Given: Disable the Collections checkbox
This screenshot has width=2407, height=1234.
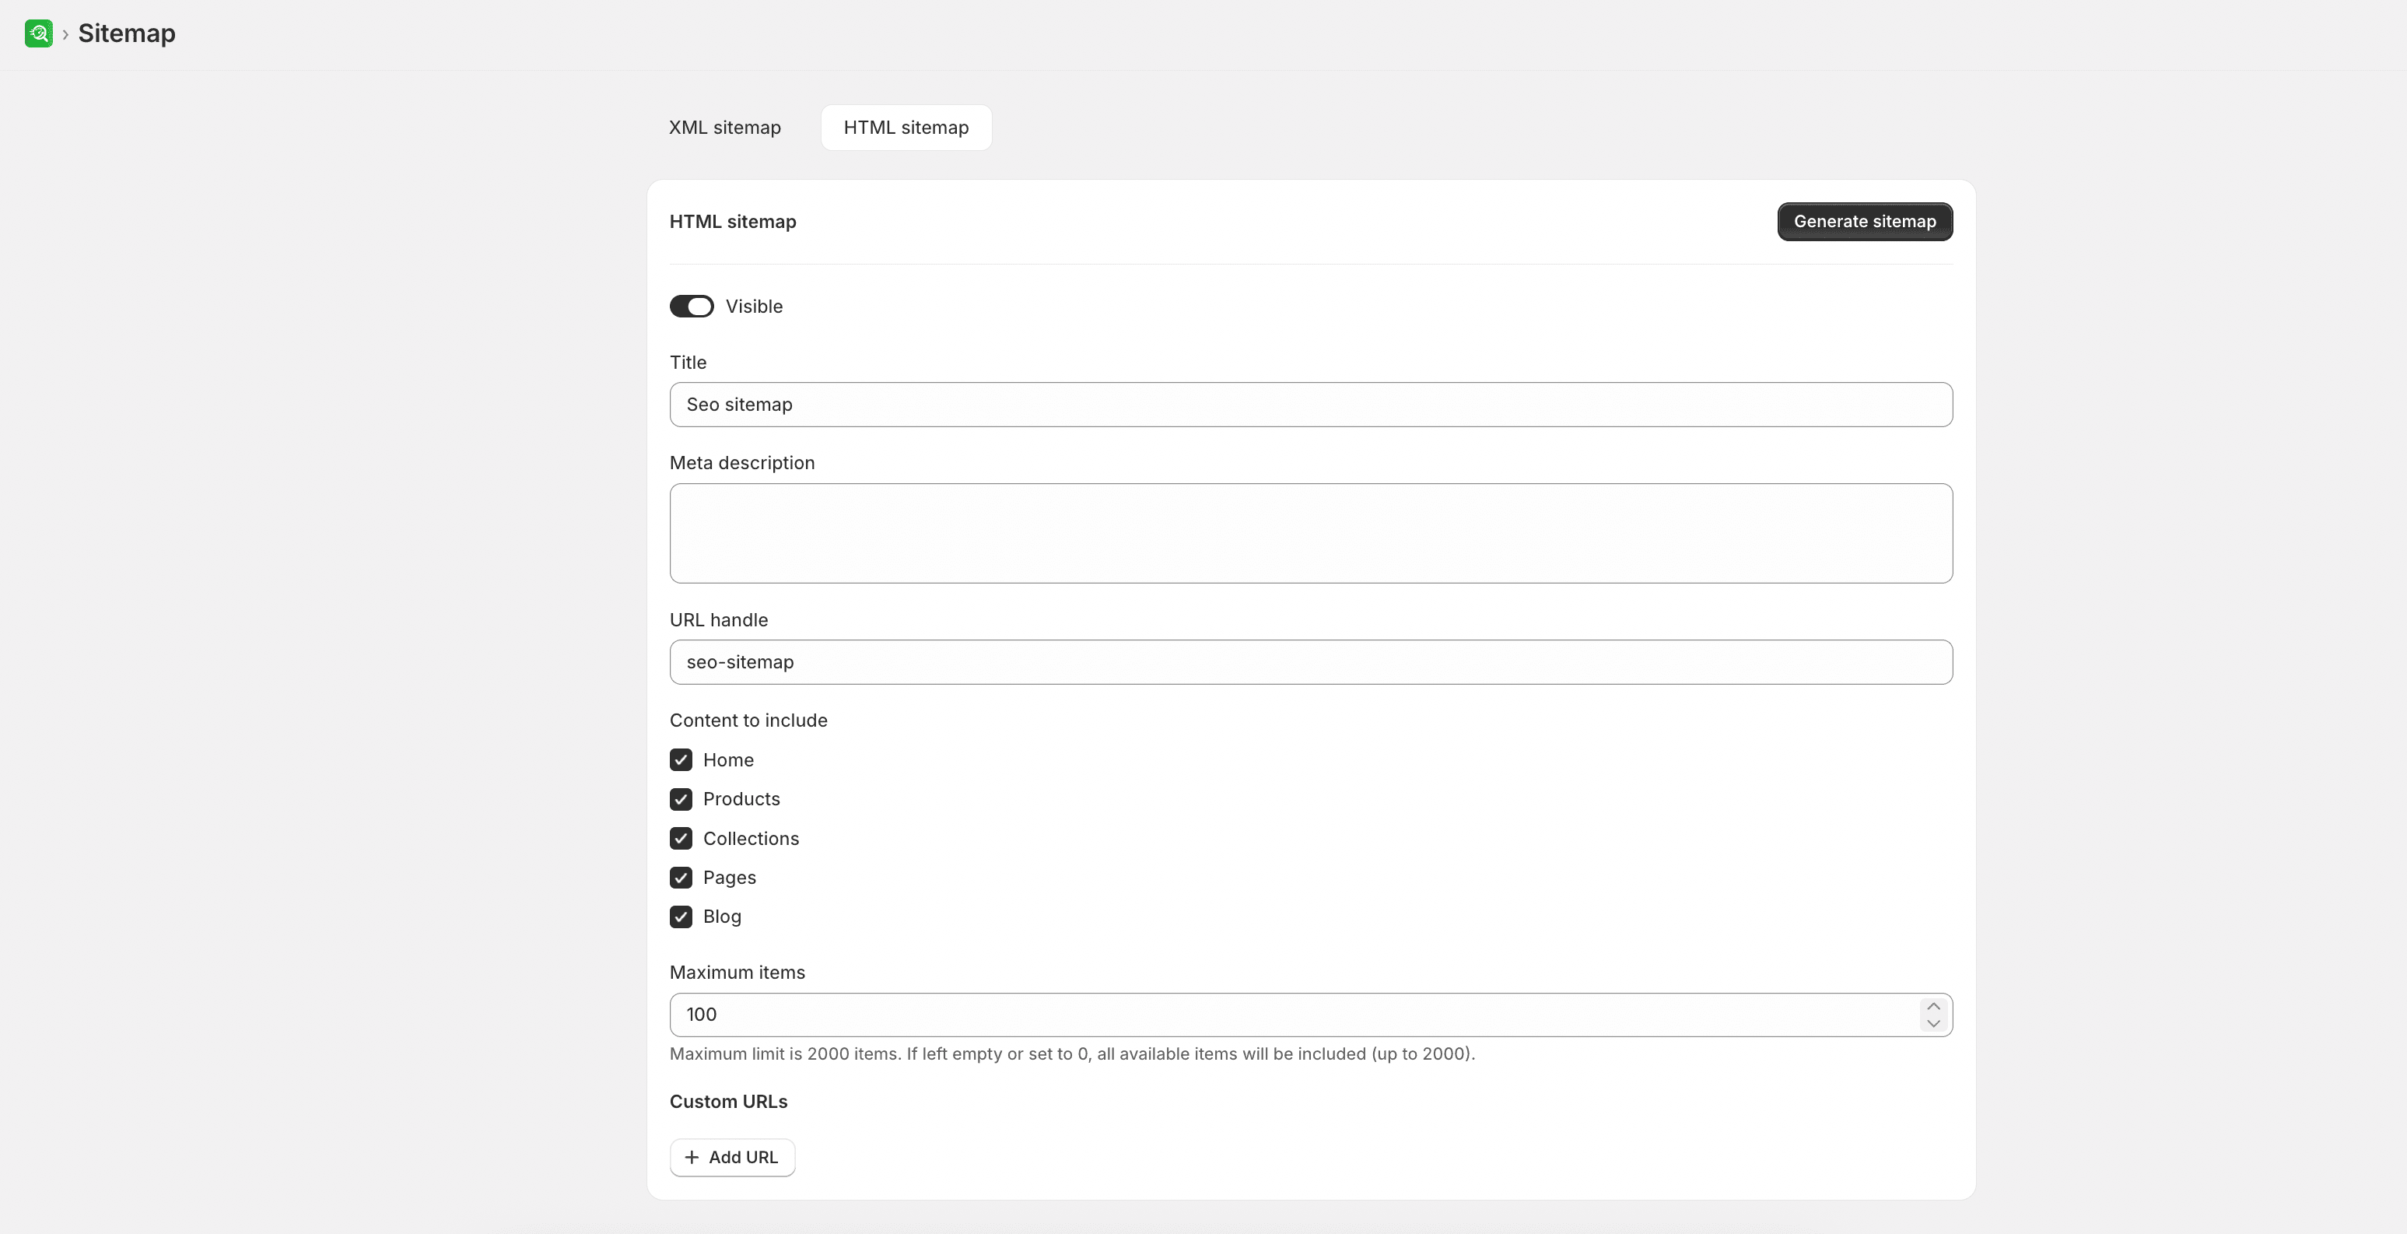Looking at the screenshot, I should pyautogui.click(x=681, y=839).
